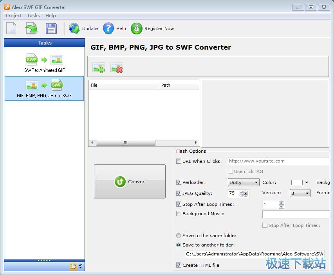This screenshot has height=275, width=334.
Task: Select Save to the same folder radio
Action: (179, 236)
